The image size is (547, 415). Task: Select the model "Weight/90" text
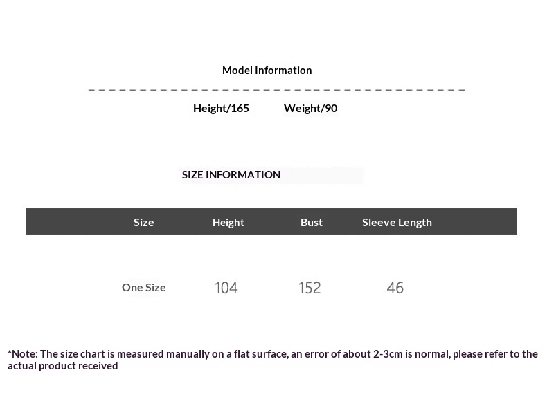[x=310, y=108]
